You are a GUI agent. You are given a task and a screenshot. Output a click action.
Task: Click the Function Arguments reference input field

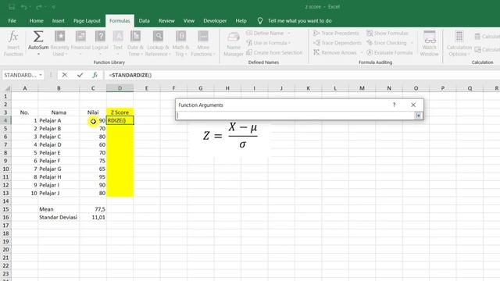click(295, 116)
